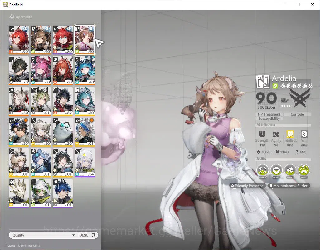Click the network signal icon showing 22ms
Screen dimensions: 320x250
(x=6, y=246)
